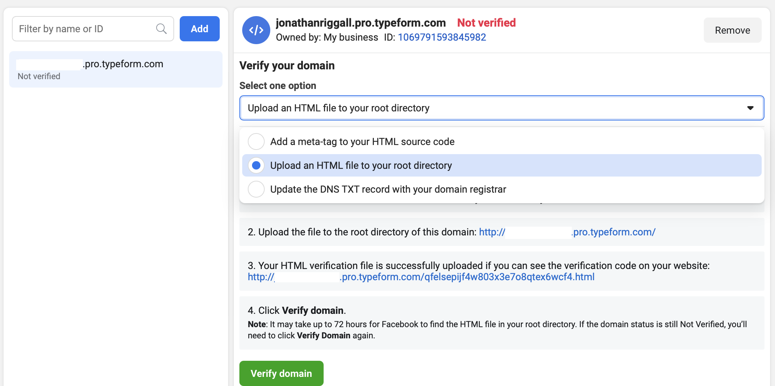Choose Upload an HTML file menu option

(502, 165)
